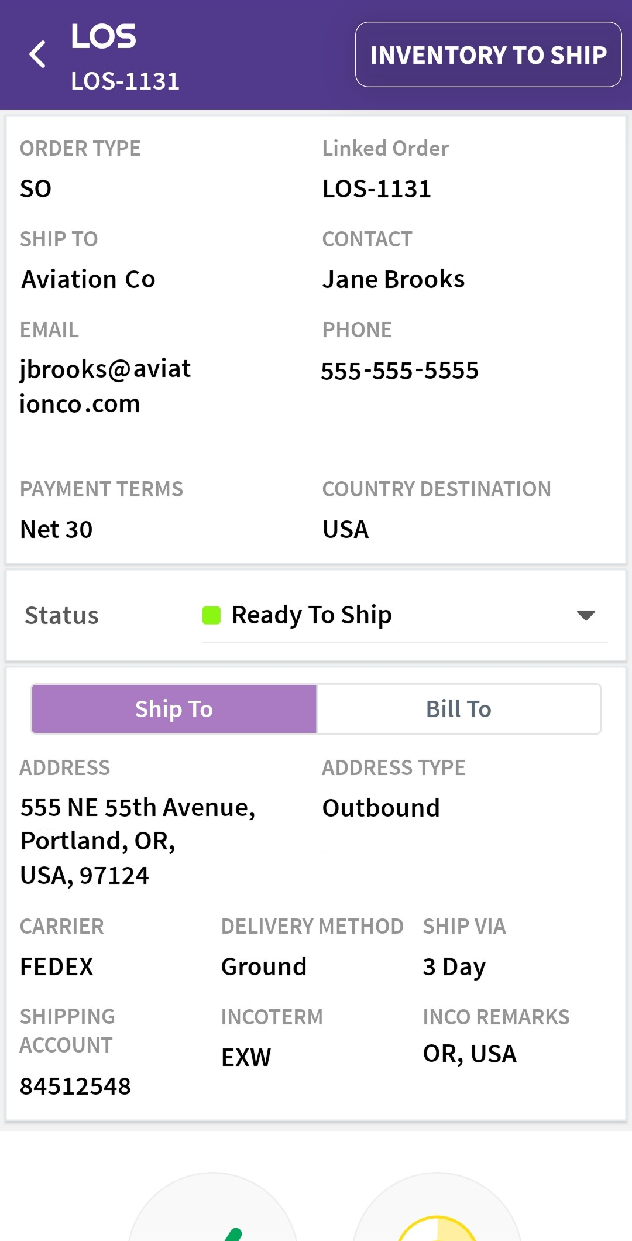The height and width of the screenshot is (1241, 632).
Task: Select the shipping account number 84512548
Action: point(75,1086)
